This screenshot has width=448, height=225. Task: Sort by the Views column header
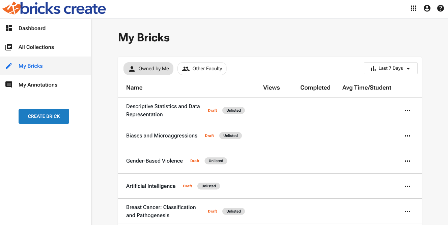point(271,87)
